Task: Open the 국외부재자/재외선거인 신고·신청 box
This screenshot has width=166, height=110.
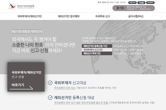Action: tap(26, 77)
